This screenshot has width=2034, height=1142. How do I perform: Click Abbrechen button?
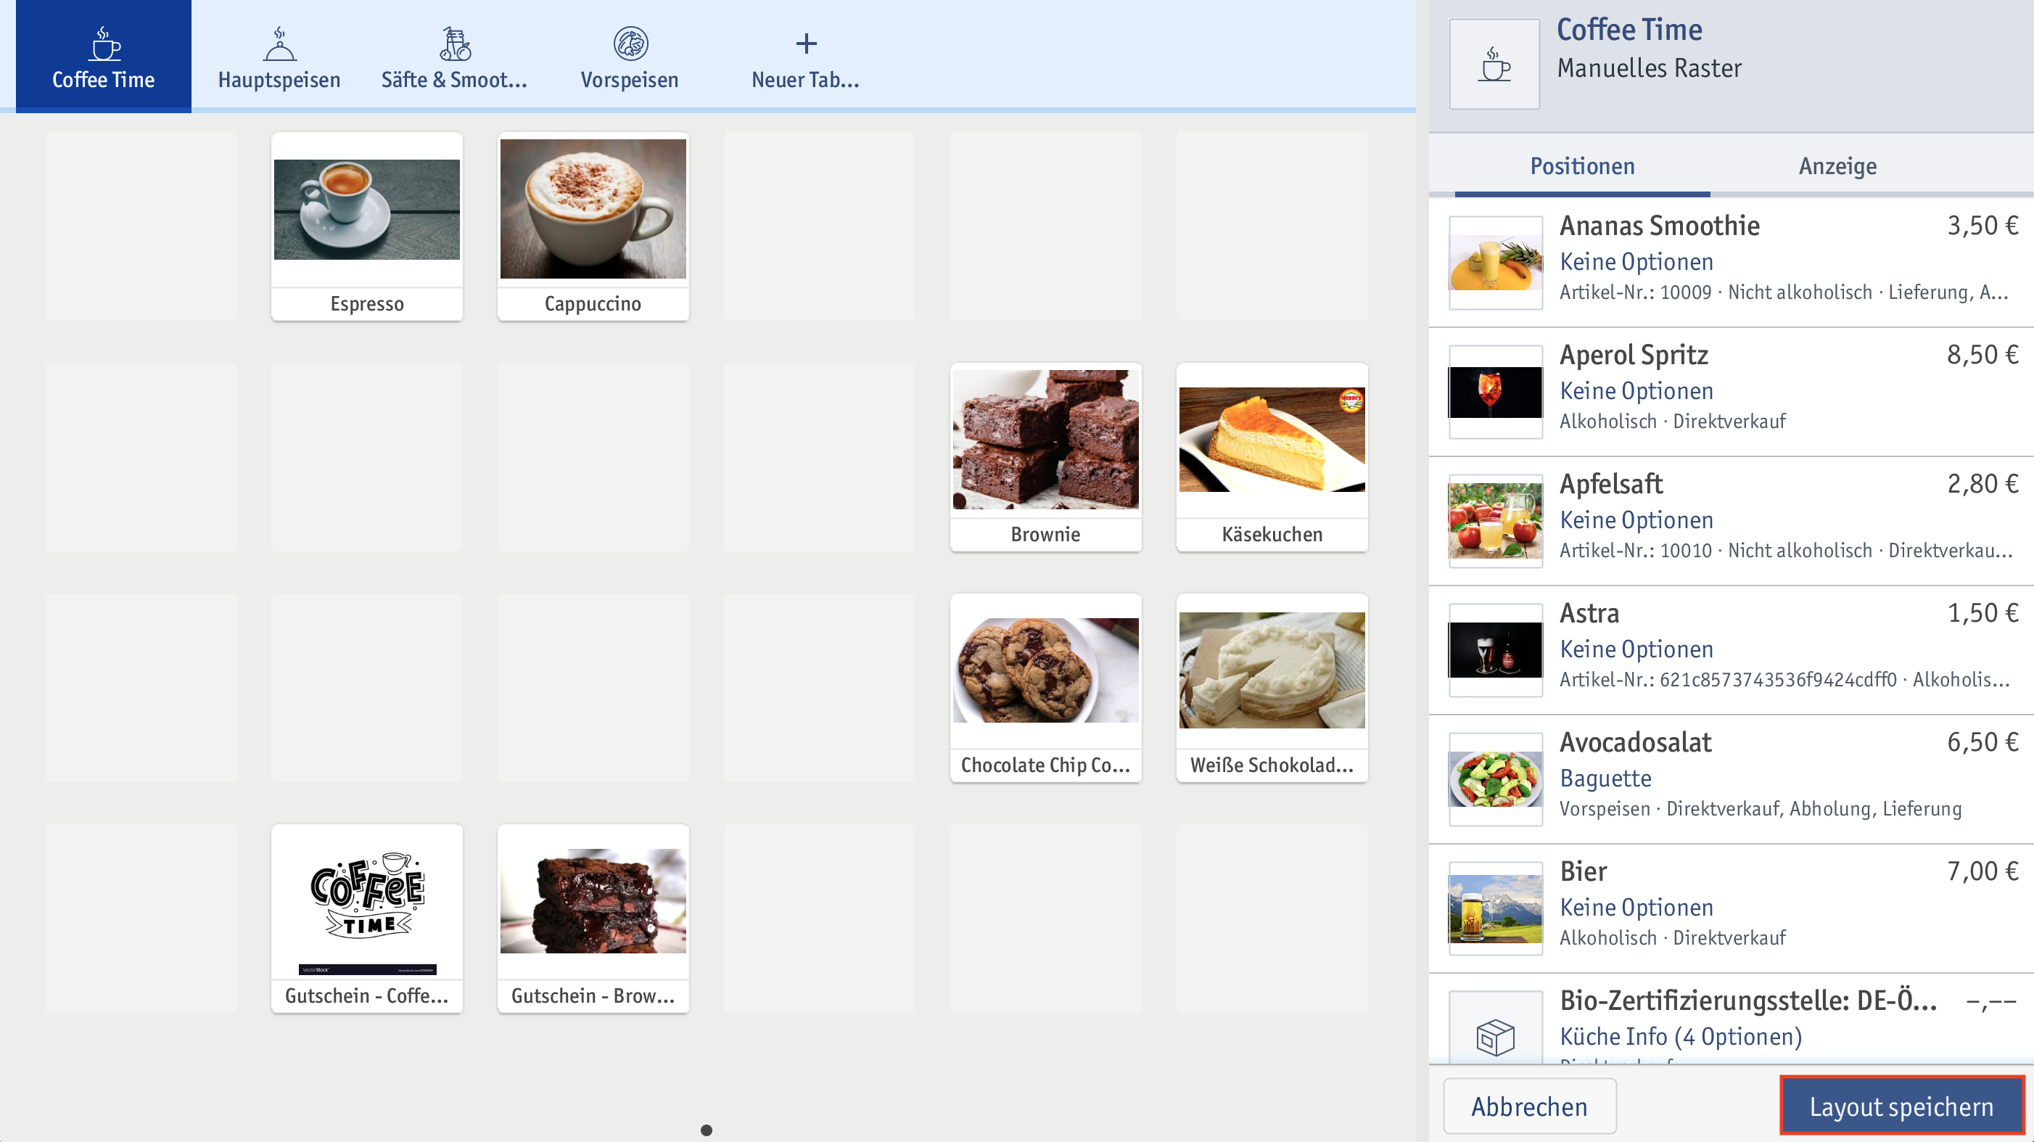point(1528,1107)
